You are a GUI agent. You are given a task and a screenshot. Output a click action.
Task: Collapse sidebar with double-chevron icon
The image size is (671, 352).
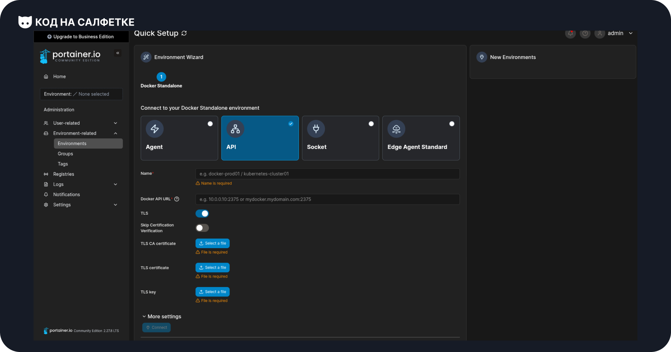[x=118, y=53]
